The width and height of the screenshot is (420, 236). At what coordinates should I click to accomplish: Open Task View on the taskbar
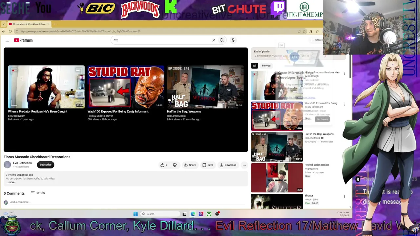(184, 214)
